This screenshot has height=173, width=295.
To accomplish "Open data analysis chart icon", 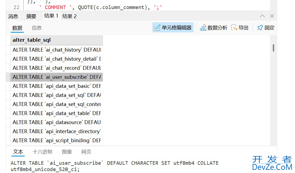I will (x=203, y=28).
